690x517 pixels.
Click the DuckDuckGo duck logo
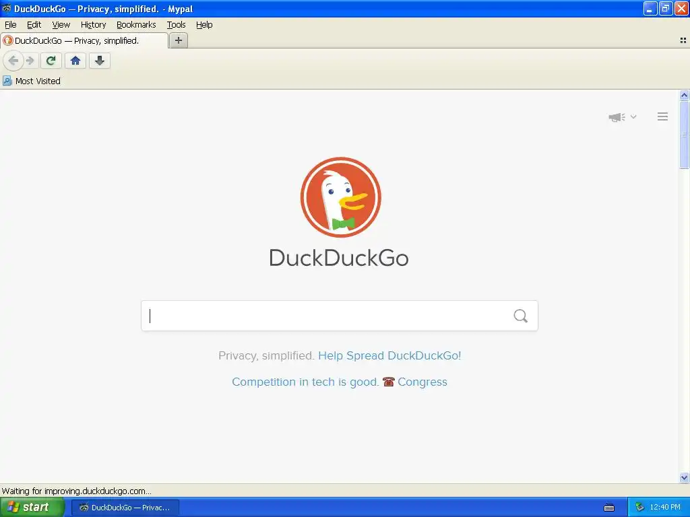point(340,197)
